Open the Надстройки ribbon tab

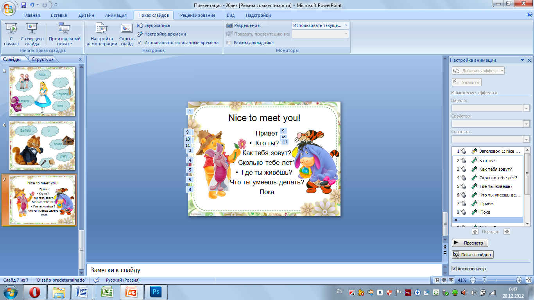258,15
